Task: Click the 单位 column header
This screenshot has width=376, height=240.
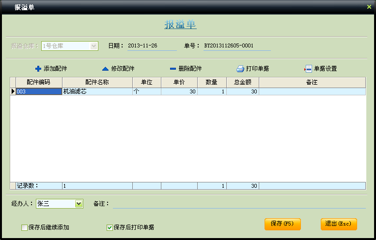Action: pos(147,82)
